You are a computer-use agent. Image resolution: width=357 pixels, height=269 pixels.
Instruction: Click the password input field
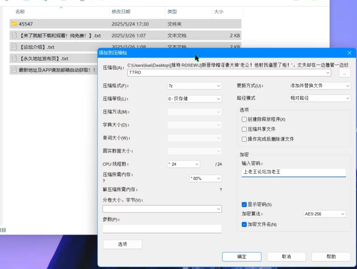[294, 172]
